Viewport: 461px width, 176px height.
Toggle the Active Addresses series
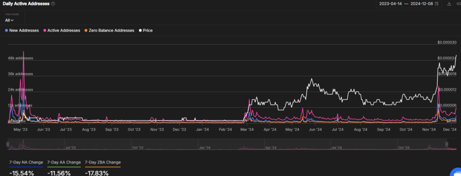coord(62,31)
